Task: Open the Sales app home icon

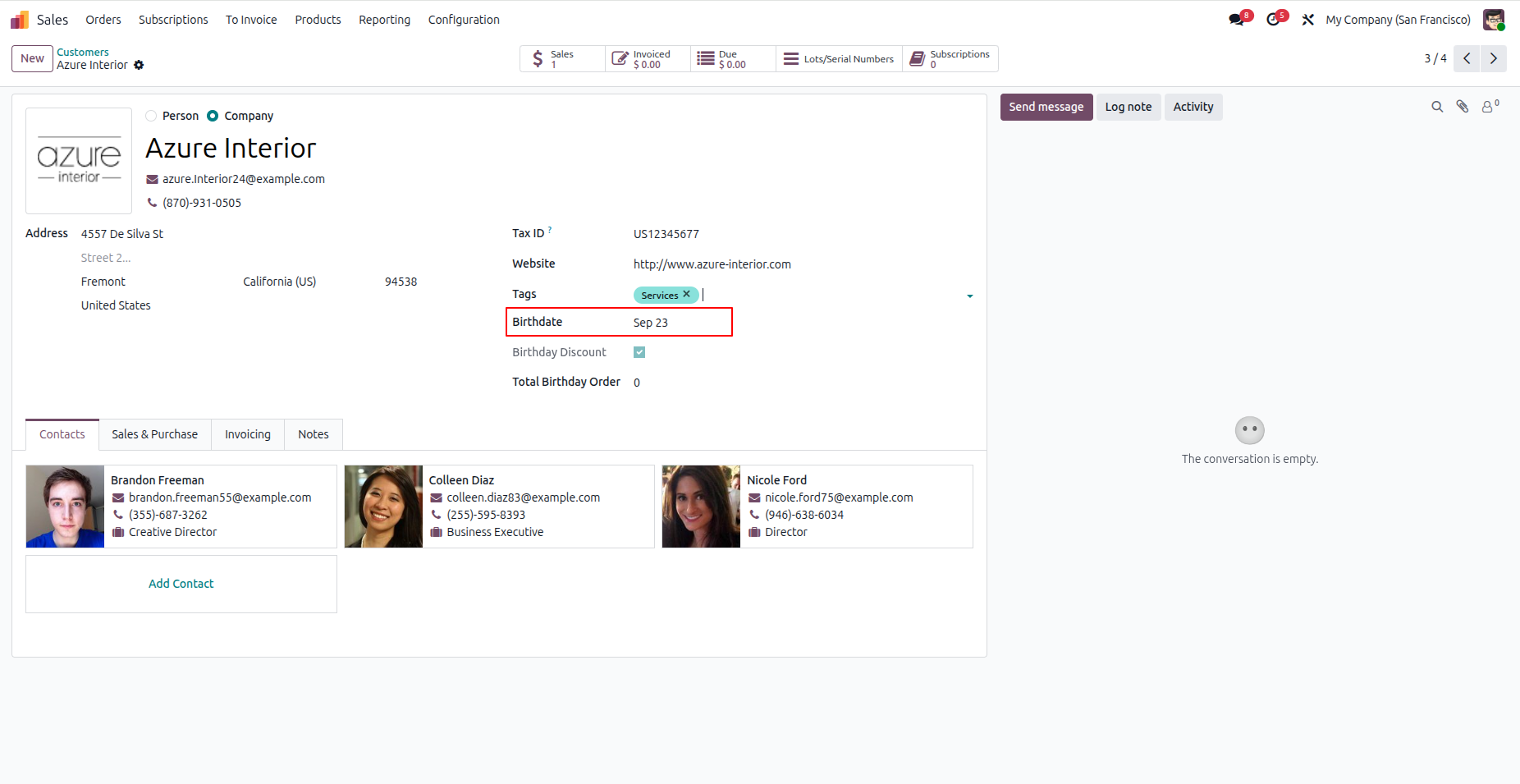Action: click(20, 20)
